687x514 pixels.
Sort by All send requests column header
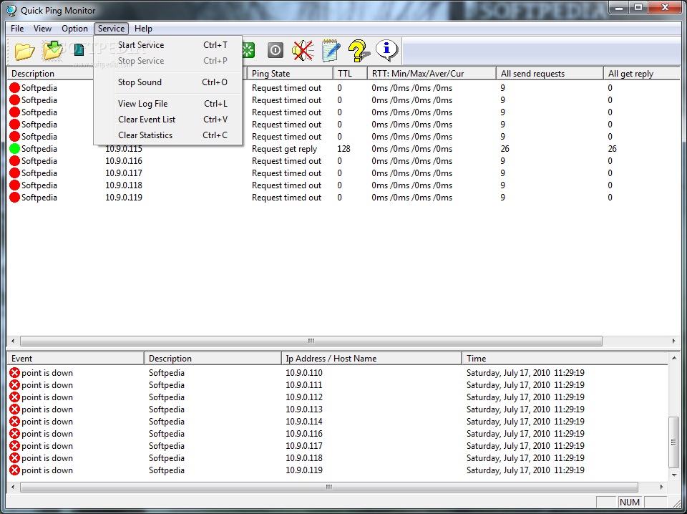[550, 74]
